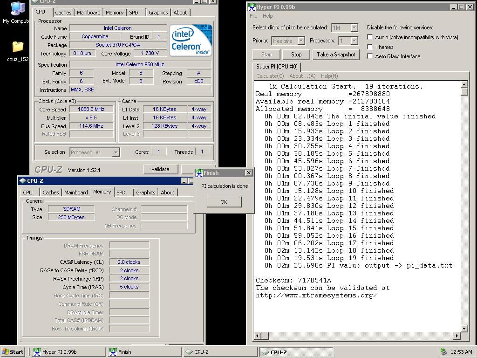
Task: Click the Checksum: 717B541A line
Action: point(293,280)
